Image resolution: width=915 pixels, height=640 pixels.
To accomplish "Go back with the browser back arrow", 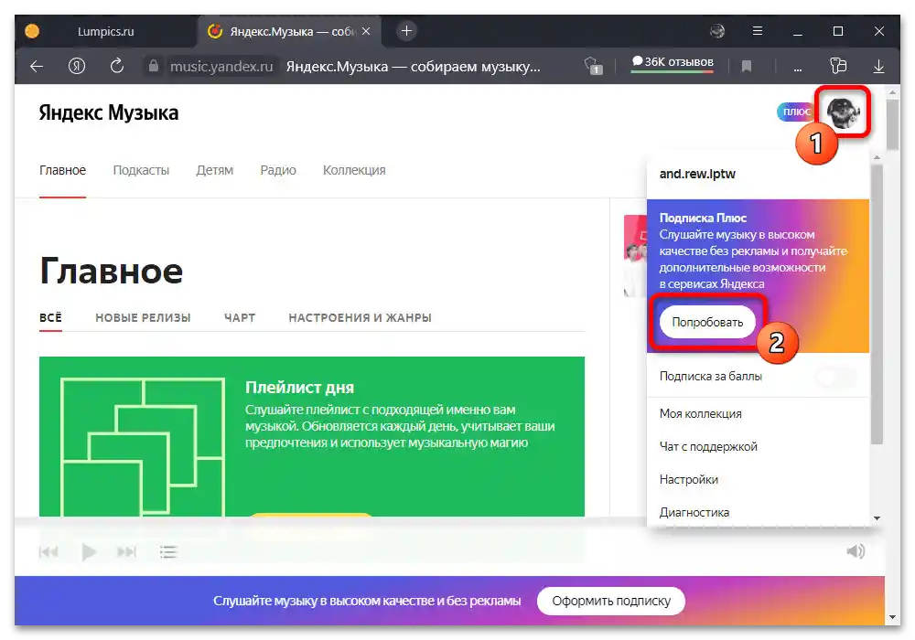I will 37,66.
